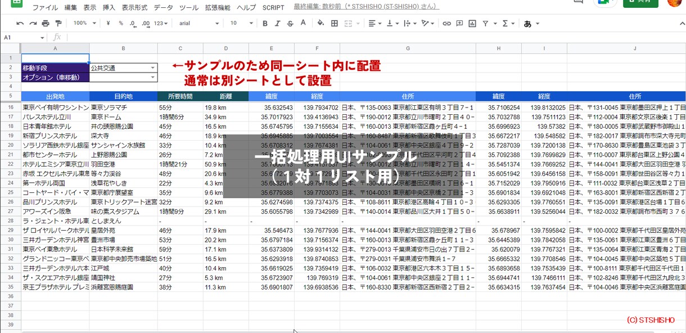Click the 最終編集 history link
686x333 pixels.
[x=367, y=7]
